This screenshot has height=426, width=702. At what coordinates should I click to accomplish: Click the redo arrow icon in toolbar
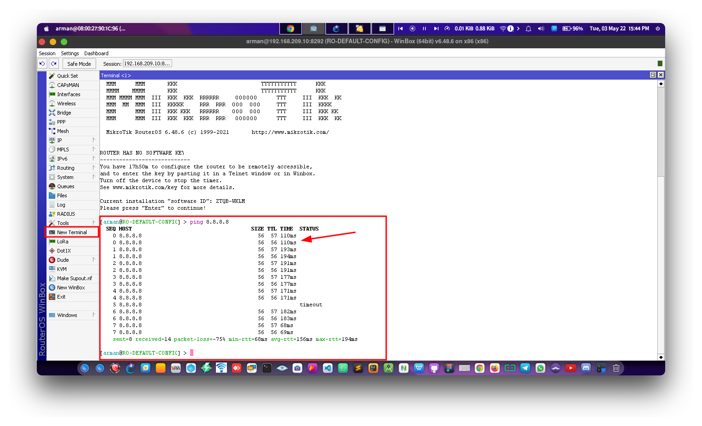(54, 64)
